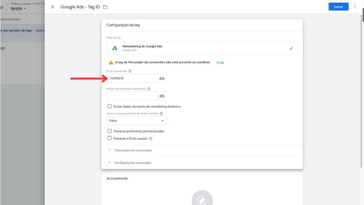The height and width of the screenshot is (205, 364).
Task: Click the yellow warning triangle icon
Action: (111, 62)
